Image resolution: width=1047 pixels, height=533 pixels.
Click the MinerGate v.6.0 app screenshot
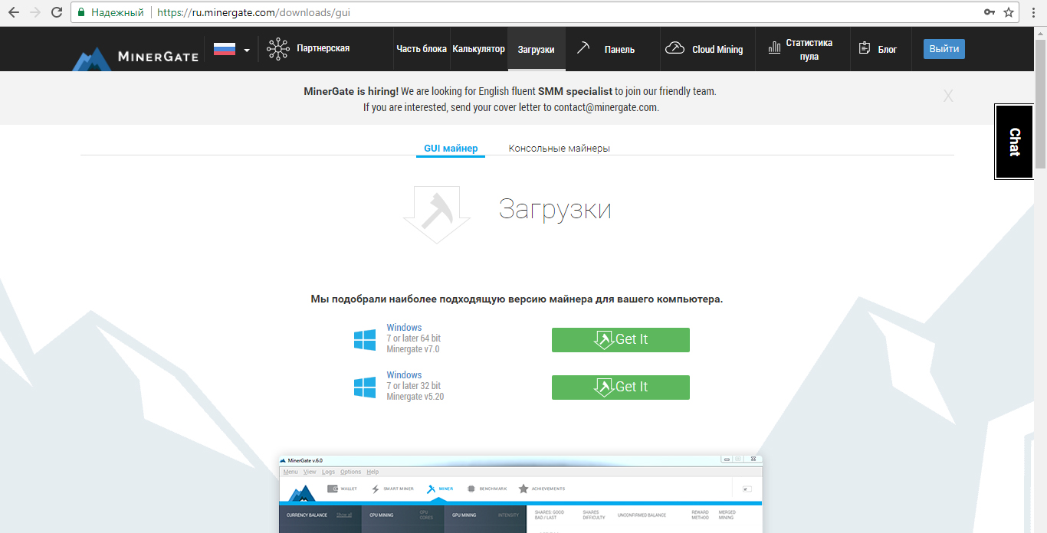click(520, 493)
